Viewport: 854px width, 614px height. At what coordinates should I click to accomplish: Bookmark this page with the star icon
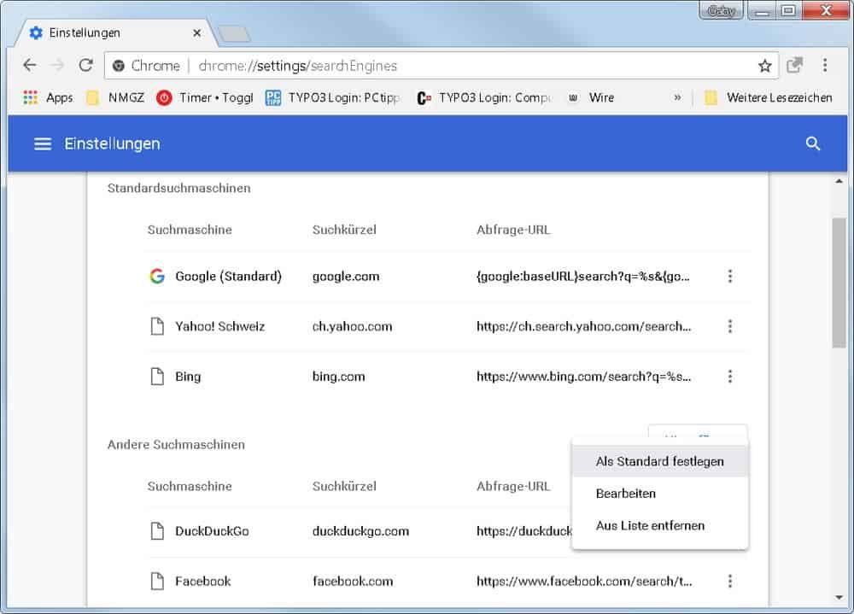tap(764, 66)
